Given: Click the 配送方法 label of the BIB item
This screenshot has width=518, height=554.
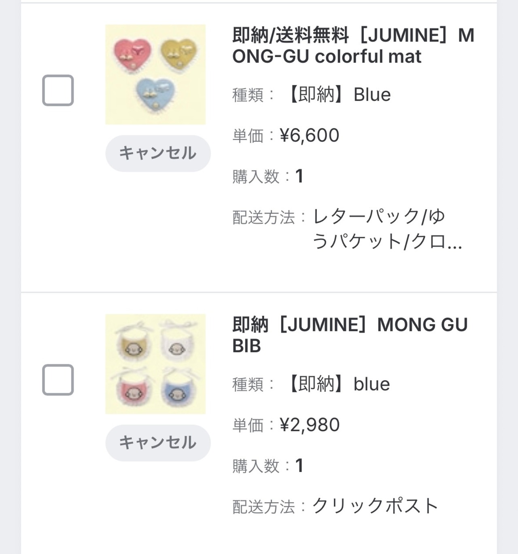Looking at the screenshot, I should pyautogui.click(x=263, y=507).
